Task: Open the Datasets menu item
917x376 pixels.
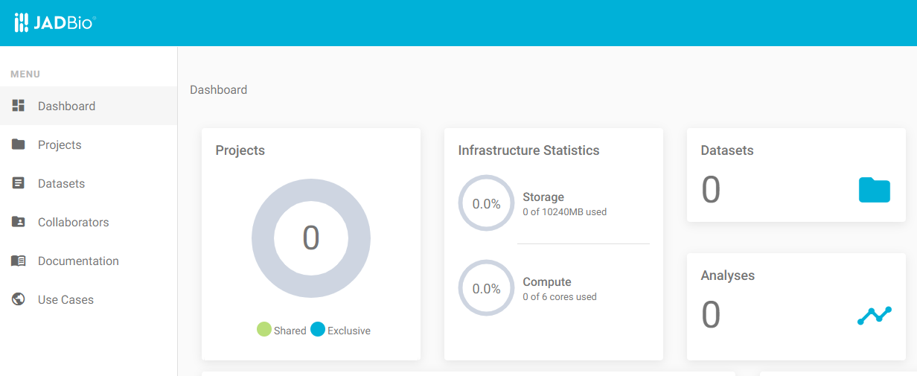Action: coord(61,183)
